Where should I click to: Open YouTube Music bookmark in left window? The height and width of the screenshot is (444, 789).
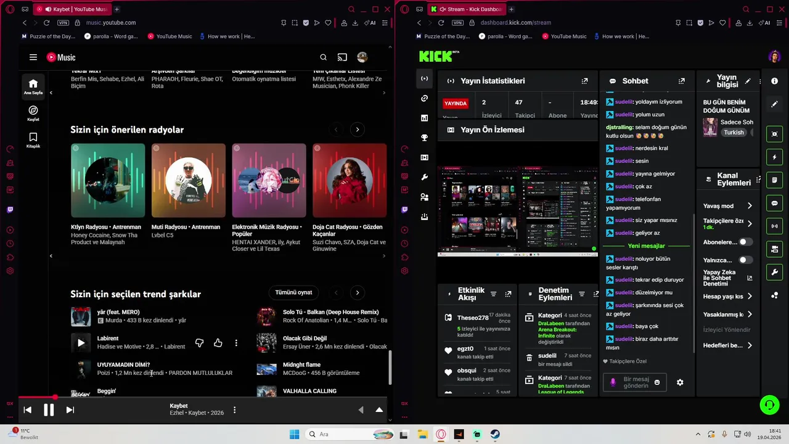click(x=170, y=36)
